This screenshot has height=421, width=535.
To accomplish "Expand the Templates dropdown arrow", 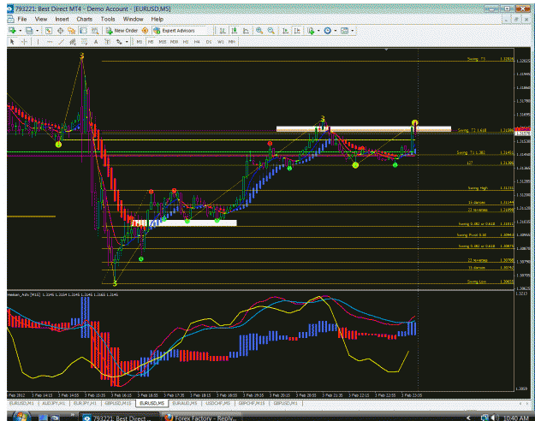I will coord(353,31).
